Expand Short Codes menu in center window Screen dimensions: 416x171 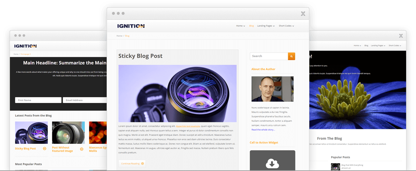(286, 26)
